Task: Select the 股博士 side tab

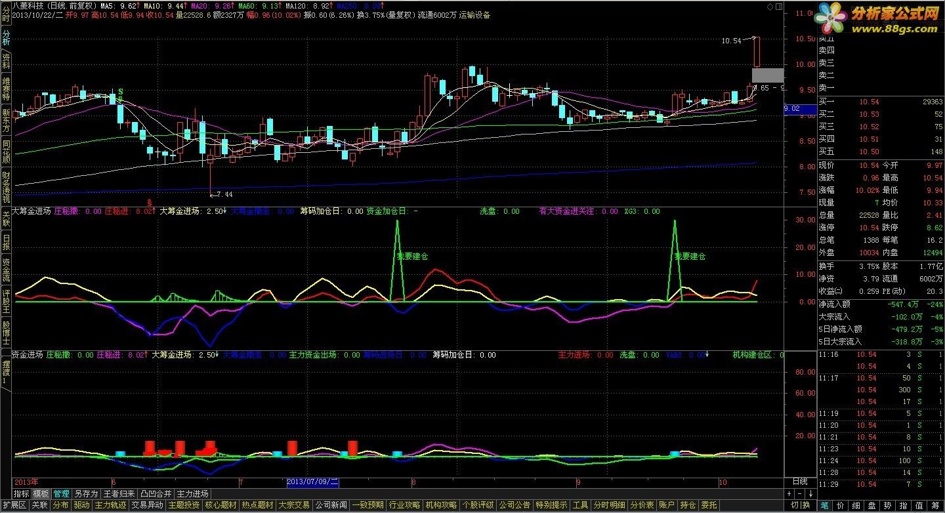Action: (6, 333)
